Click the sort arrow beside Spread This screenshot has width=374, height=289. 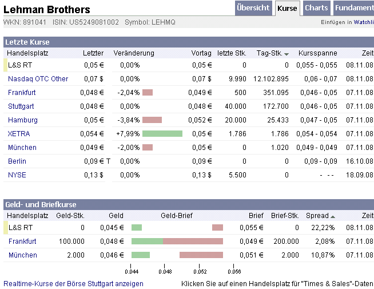(x=333, y=216)
